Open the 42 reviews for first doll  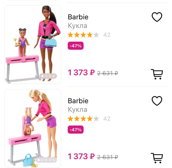107,35
